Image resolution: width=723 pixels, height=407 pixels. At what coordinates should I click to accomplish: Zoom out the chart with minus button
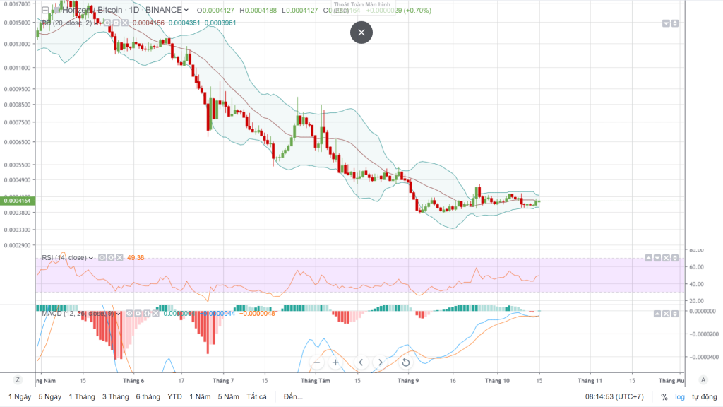pyautogui.click(x=317, y=362)
